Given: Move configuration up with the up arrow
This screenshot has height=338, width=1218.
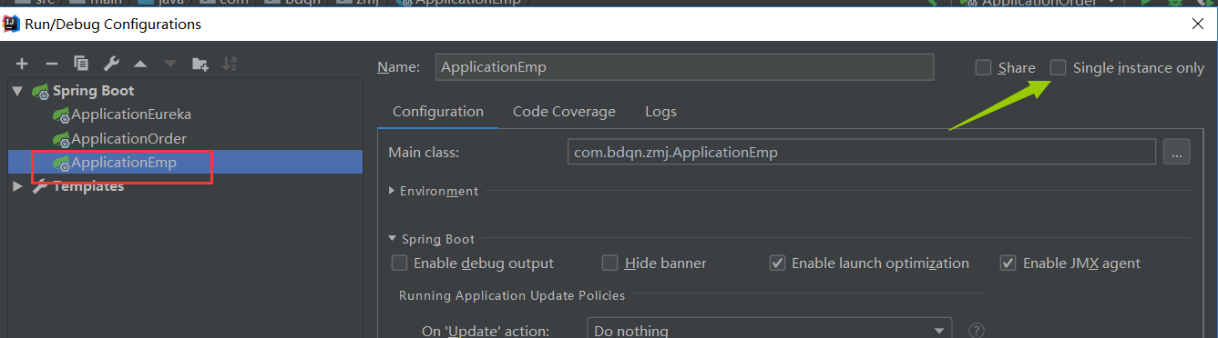Looking at the screenshot, I should [x=140, y=64].
